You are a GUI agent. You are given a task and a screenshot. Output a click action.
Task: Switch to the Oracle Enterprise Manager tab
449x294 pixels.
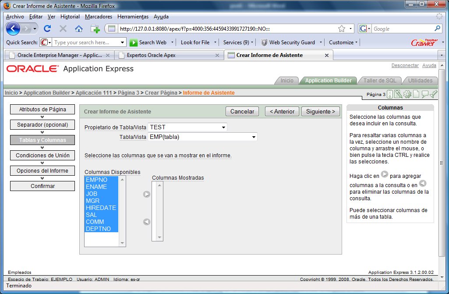coord(59,55)
